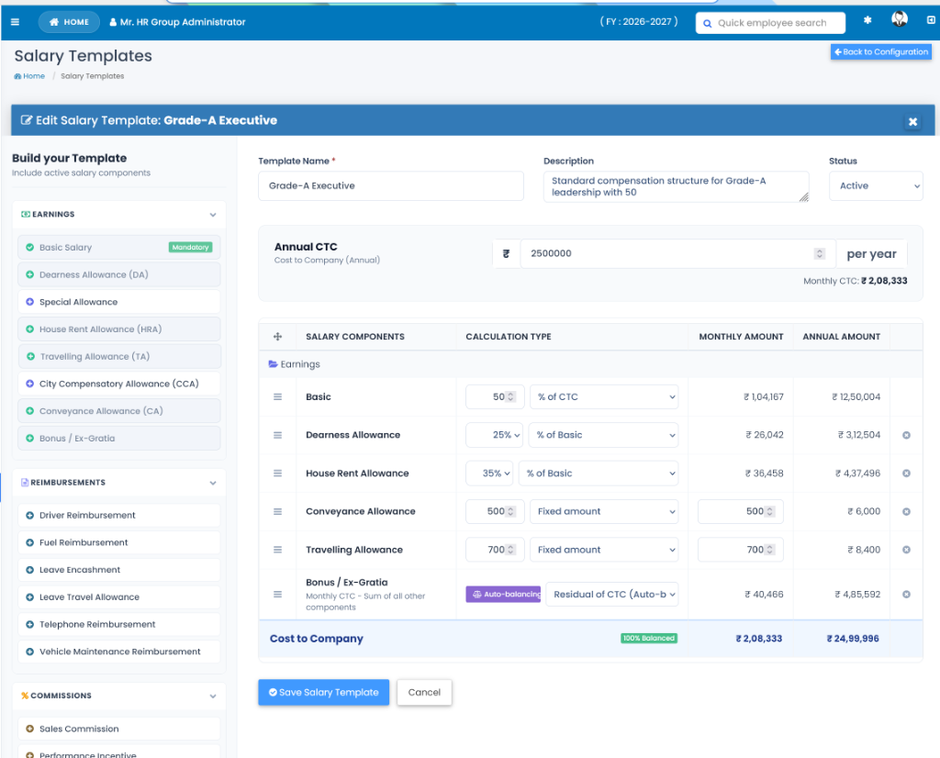Adjust Basic percent value stepper
The height and width of the screenshot is (758, 940).
point(510,396)
